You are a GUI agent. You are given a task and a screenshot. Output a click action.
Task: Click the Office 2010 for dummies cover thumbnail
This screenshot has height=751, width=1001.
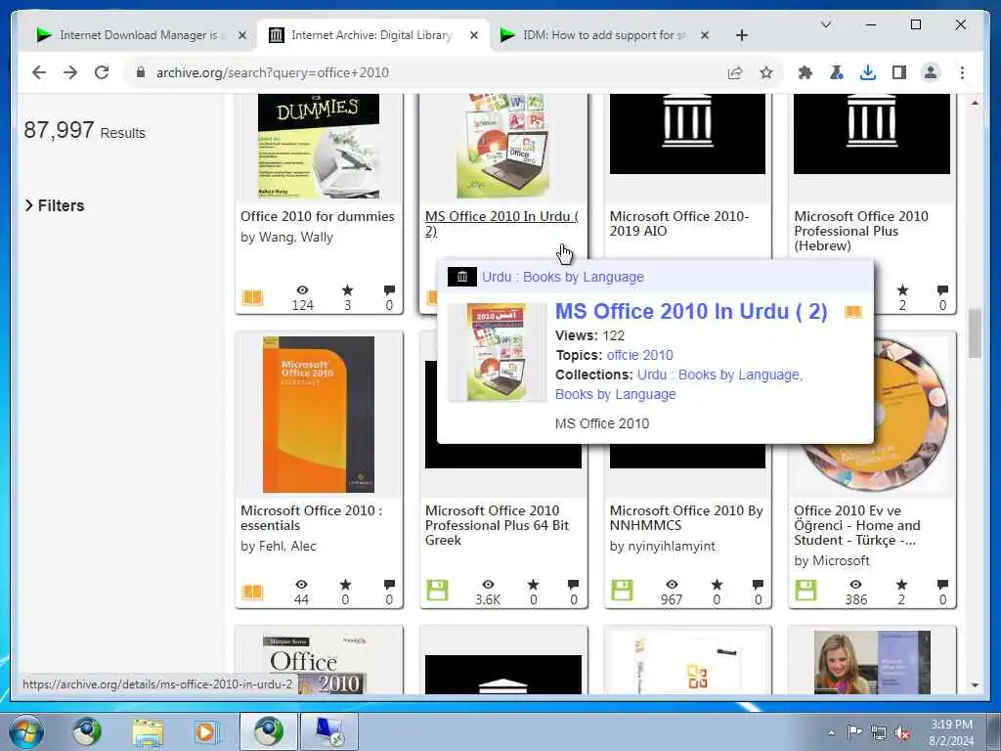pyautogui.click(x=318, y=147)
